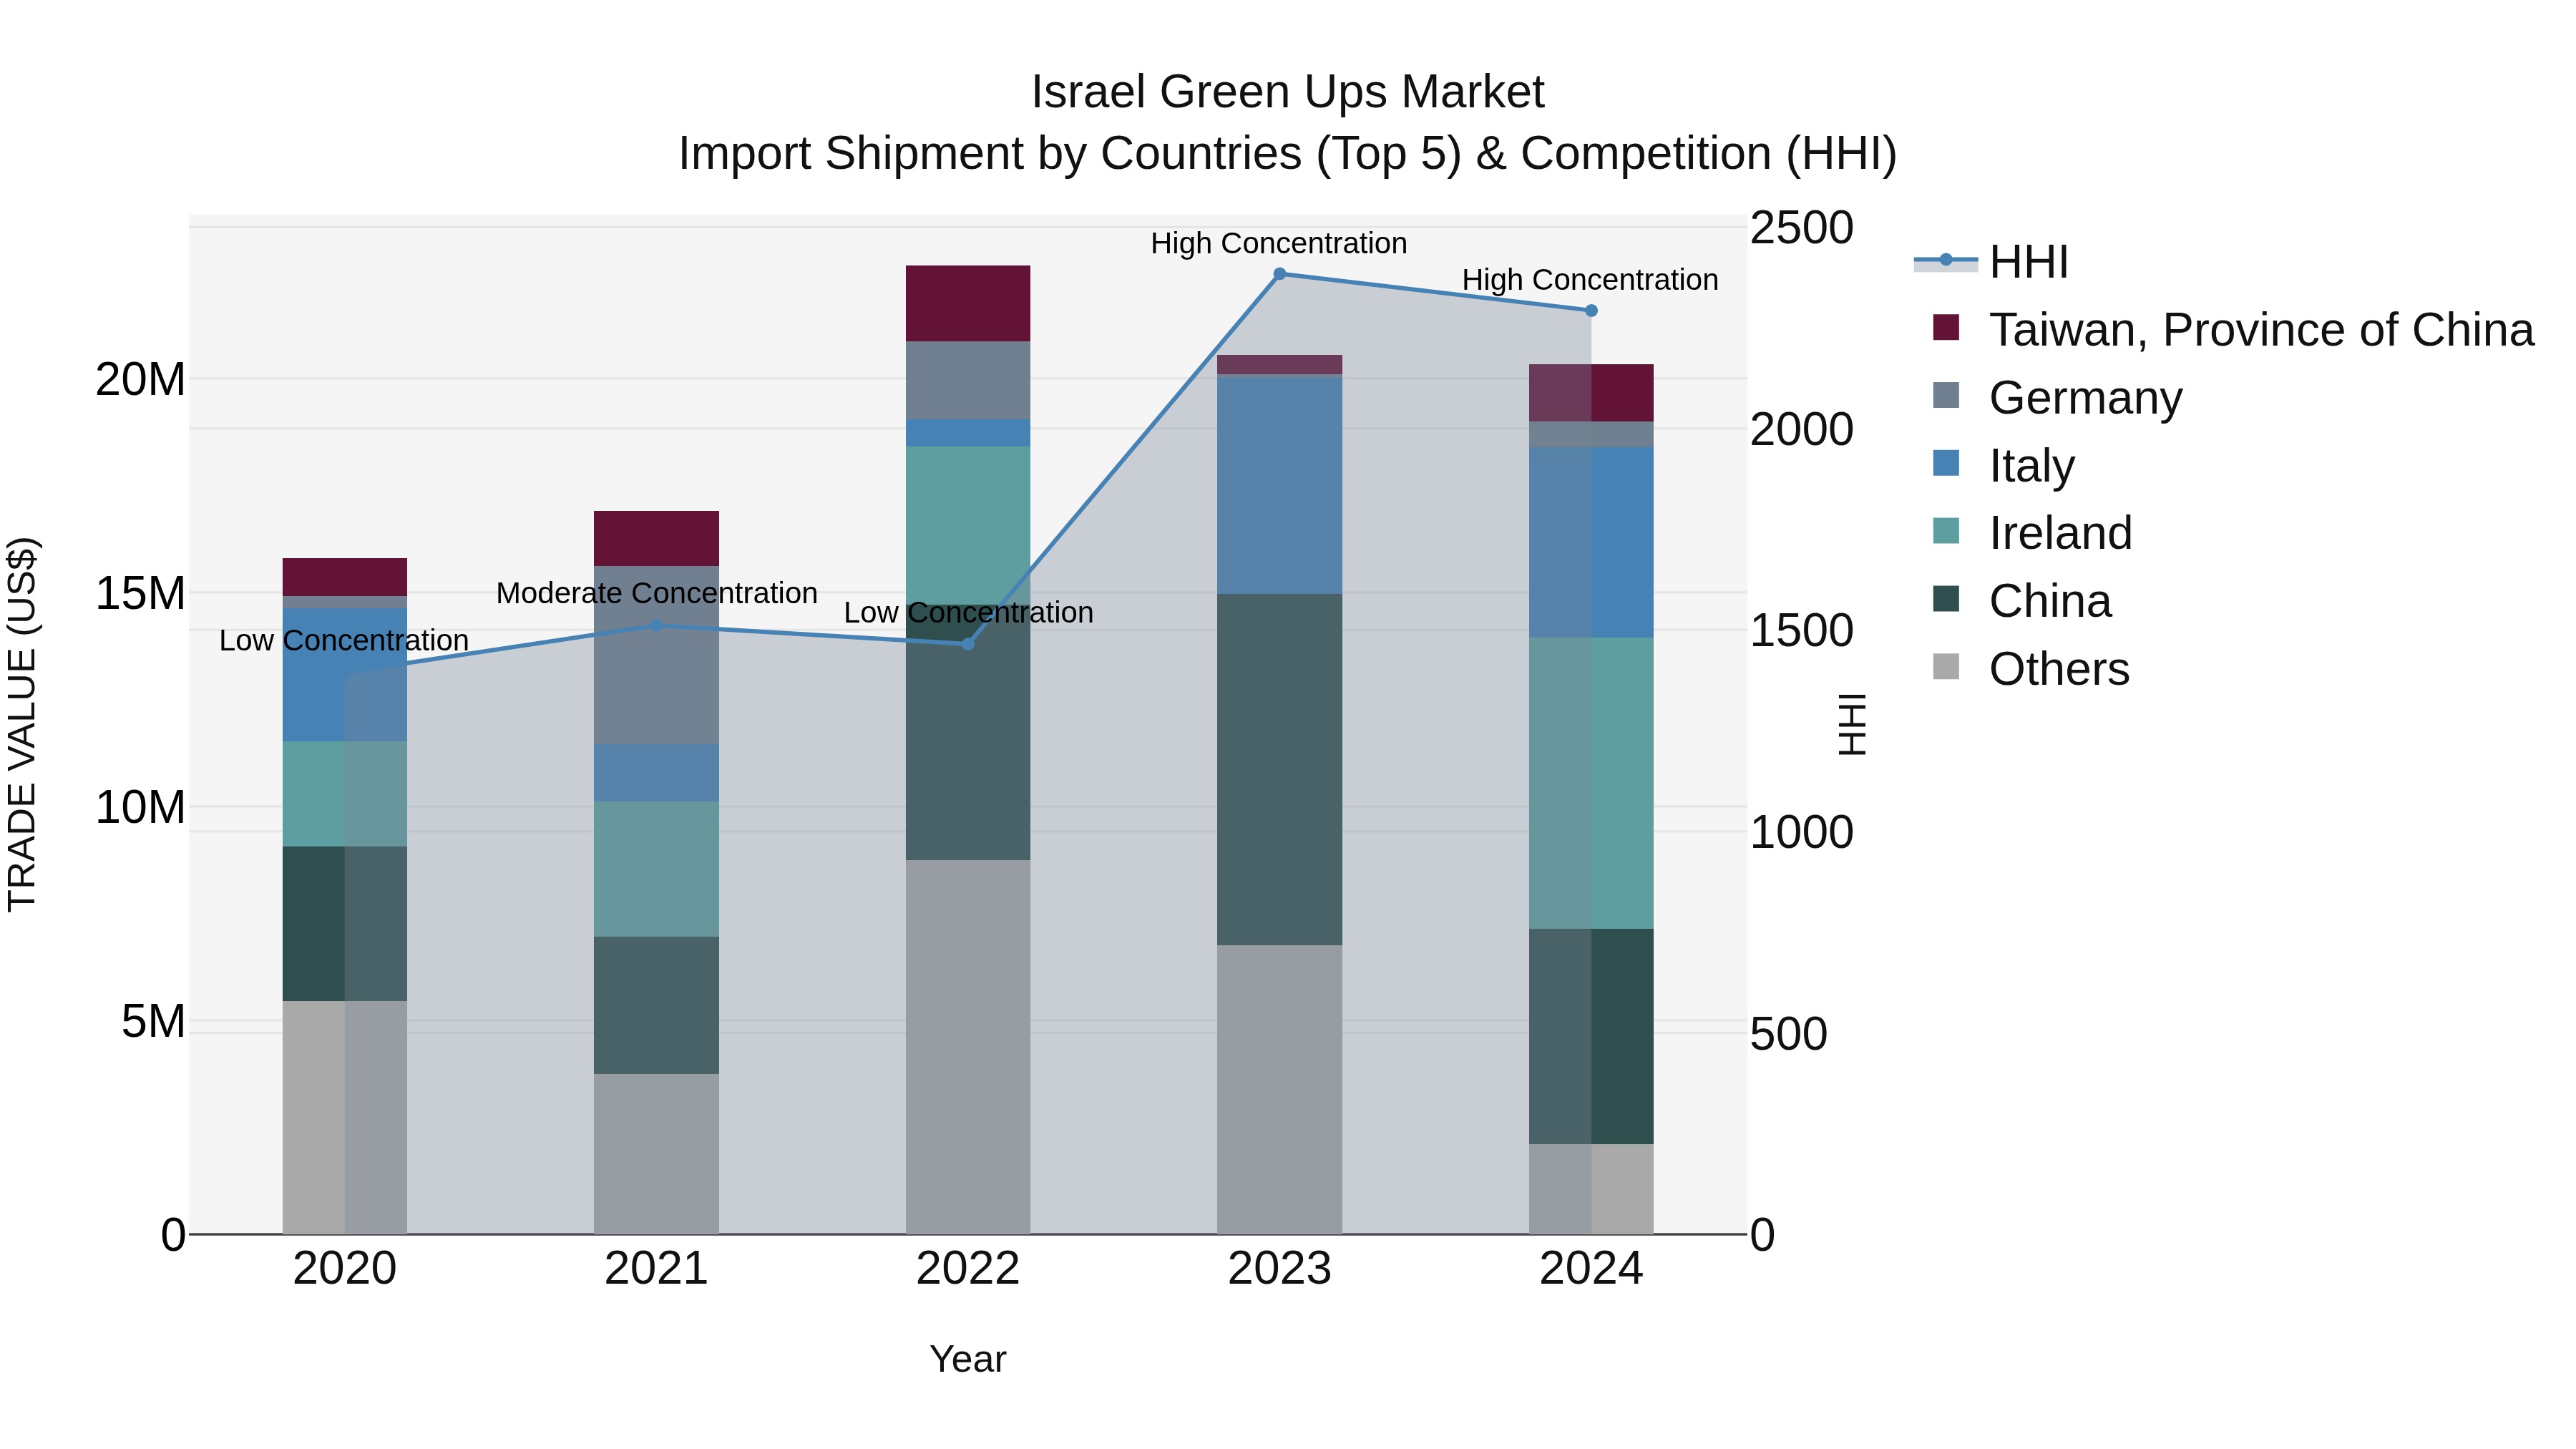
Task: Click the 'Import Shipment by Countries' subtitle
Action: tap(1288, 154)
